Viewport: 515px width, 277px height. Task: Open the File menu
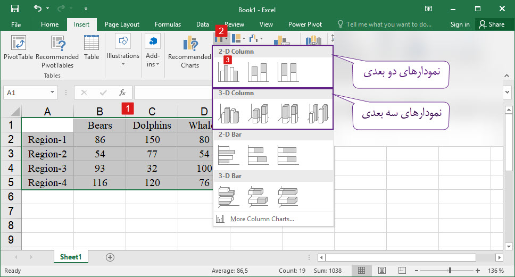point(16,24)
